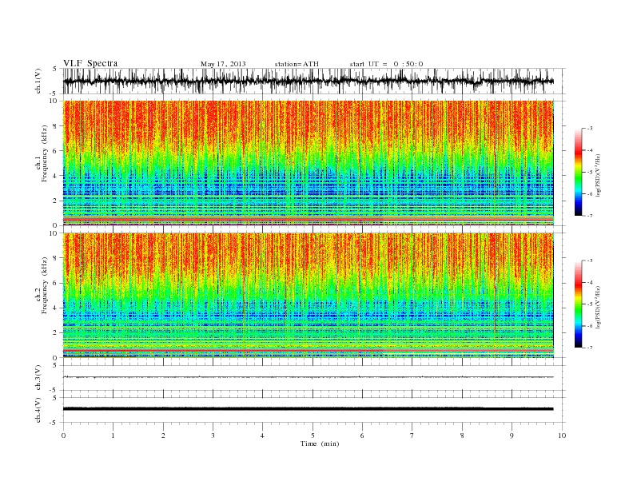Screen dimensions: 633x489
Task: Click the "start UT = 0 :50: 0" header text
Action: pyautogui.click(x=386, y=64)
